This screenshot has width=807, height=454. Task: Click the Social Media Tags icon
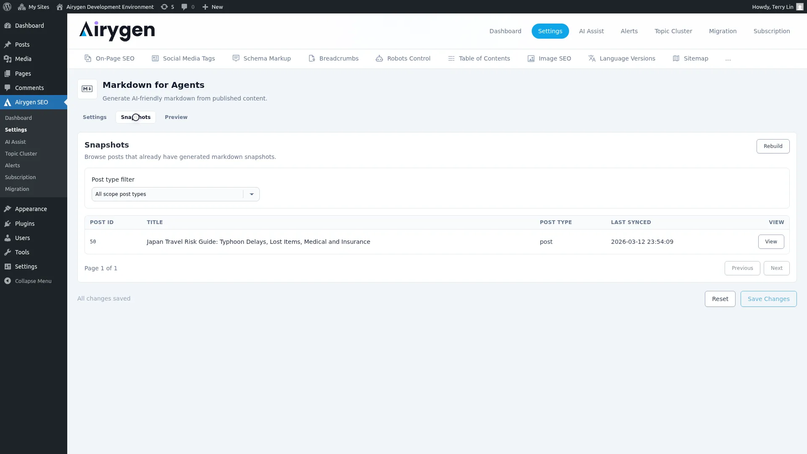tap(155, 58)
